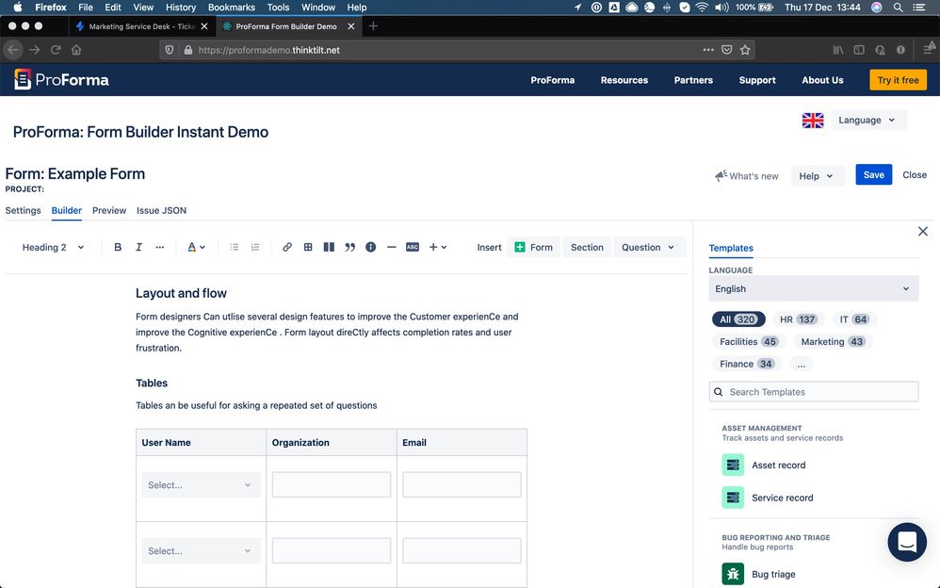Click the Section insert button
This screenshot has width=940, height=588.
(x=587, y=247)
